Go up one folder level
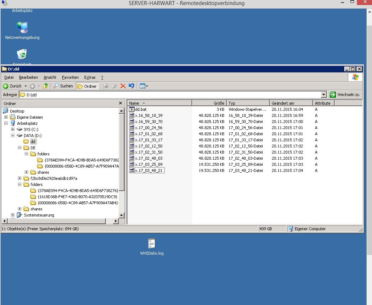The image size is (372, 305). tap(46, 86)
